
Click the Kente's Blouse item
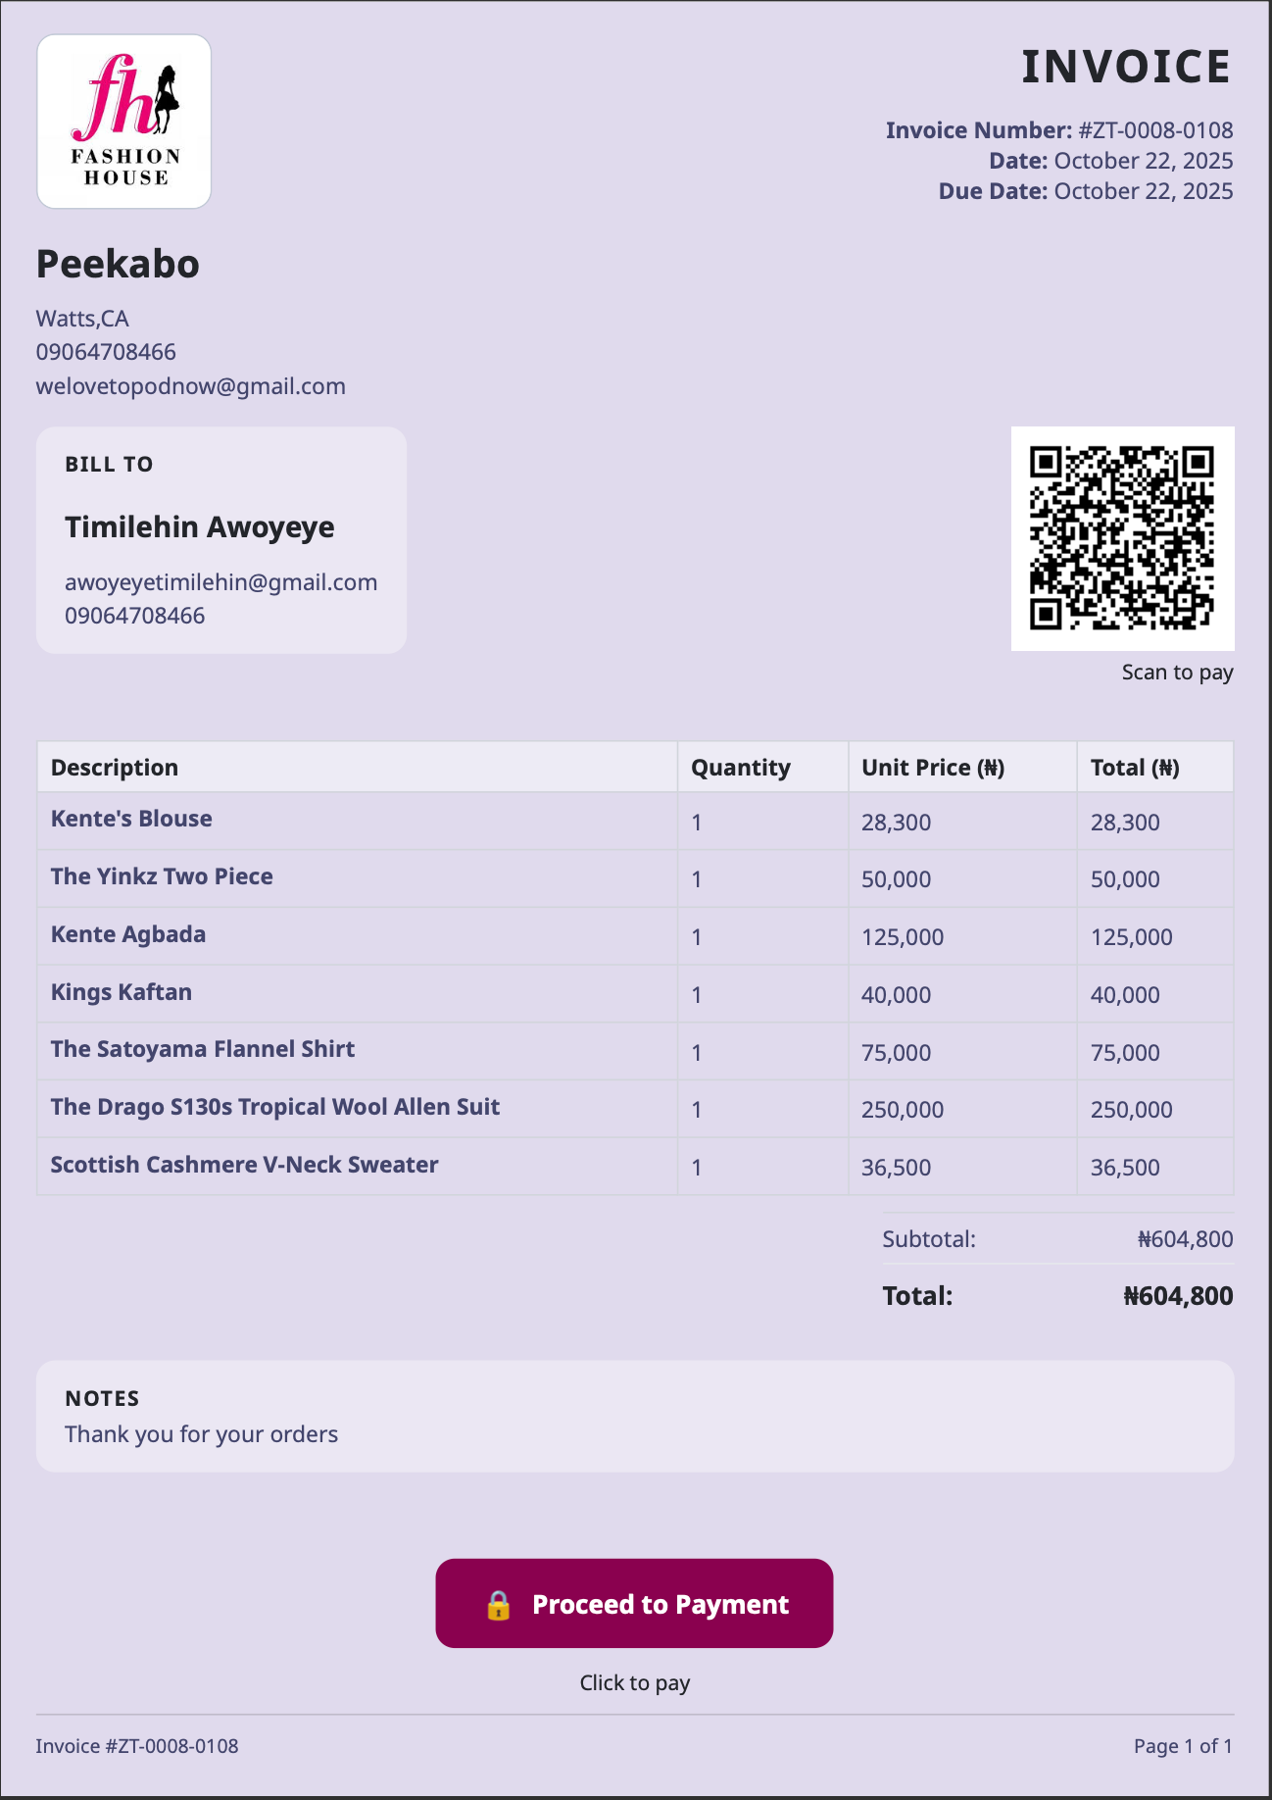tap(131, 820)
